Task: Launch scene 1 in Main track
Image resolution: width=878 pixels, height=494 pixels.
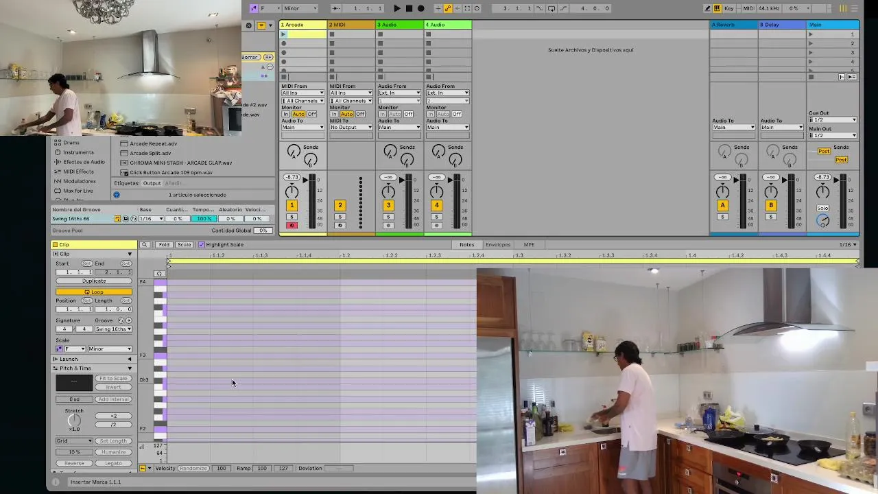Action: click(x=811, y=34)
